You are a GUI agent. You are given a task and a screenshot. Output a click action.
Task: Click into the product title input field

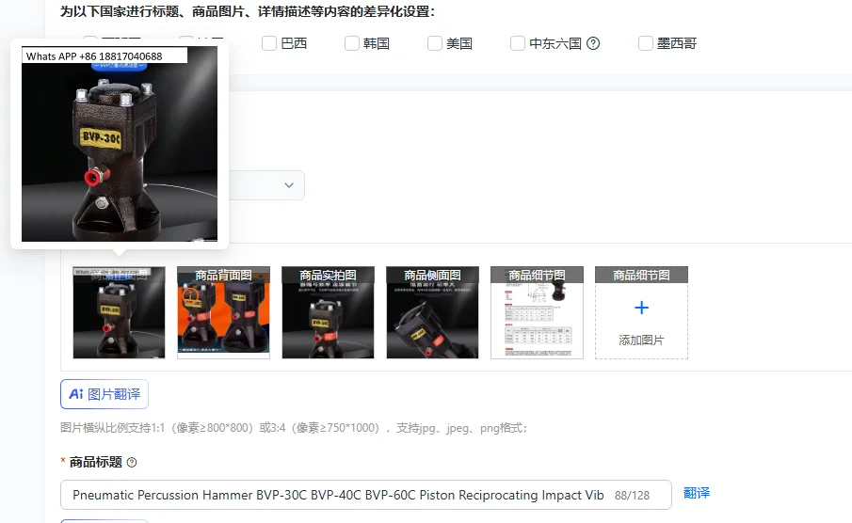365,495
